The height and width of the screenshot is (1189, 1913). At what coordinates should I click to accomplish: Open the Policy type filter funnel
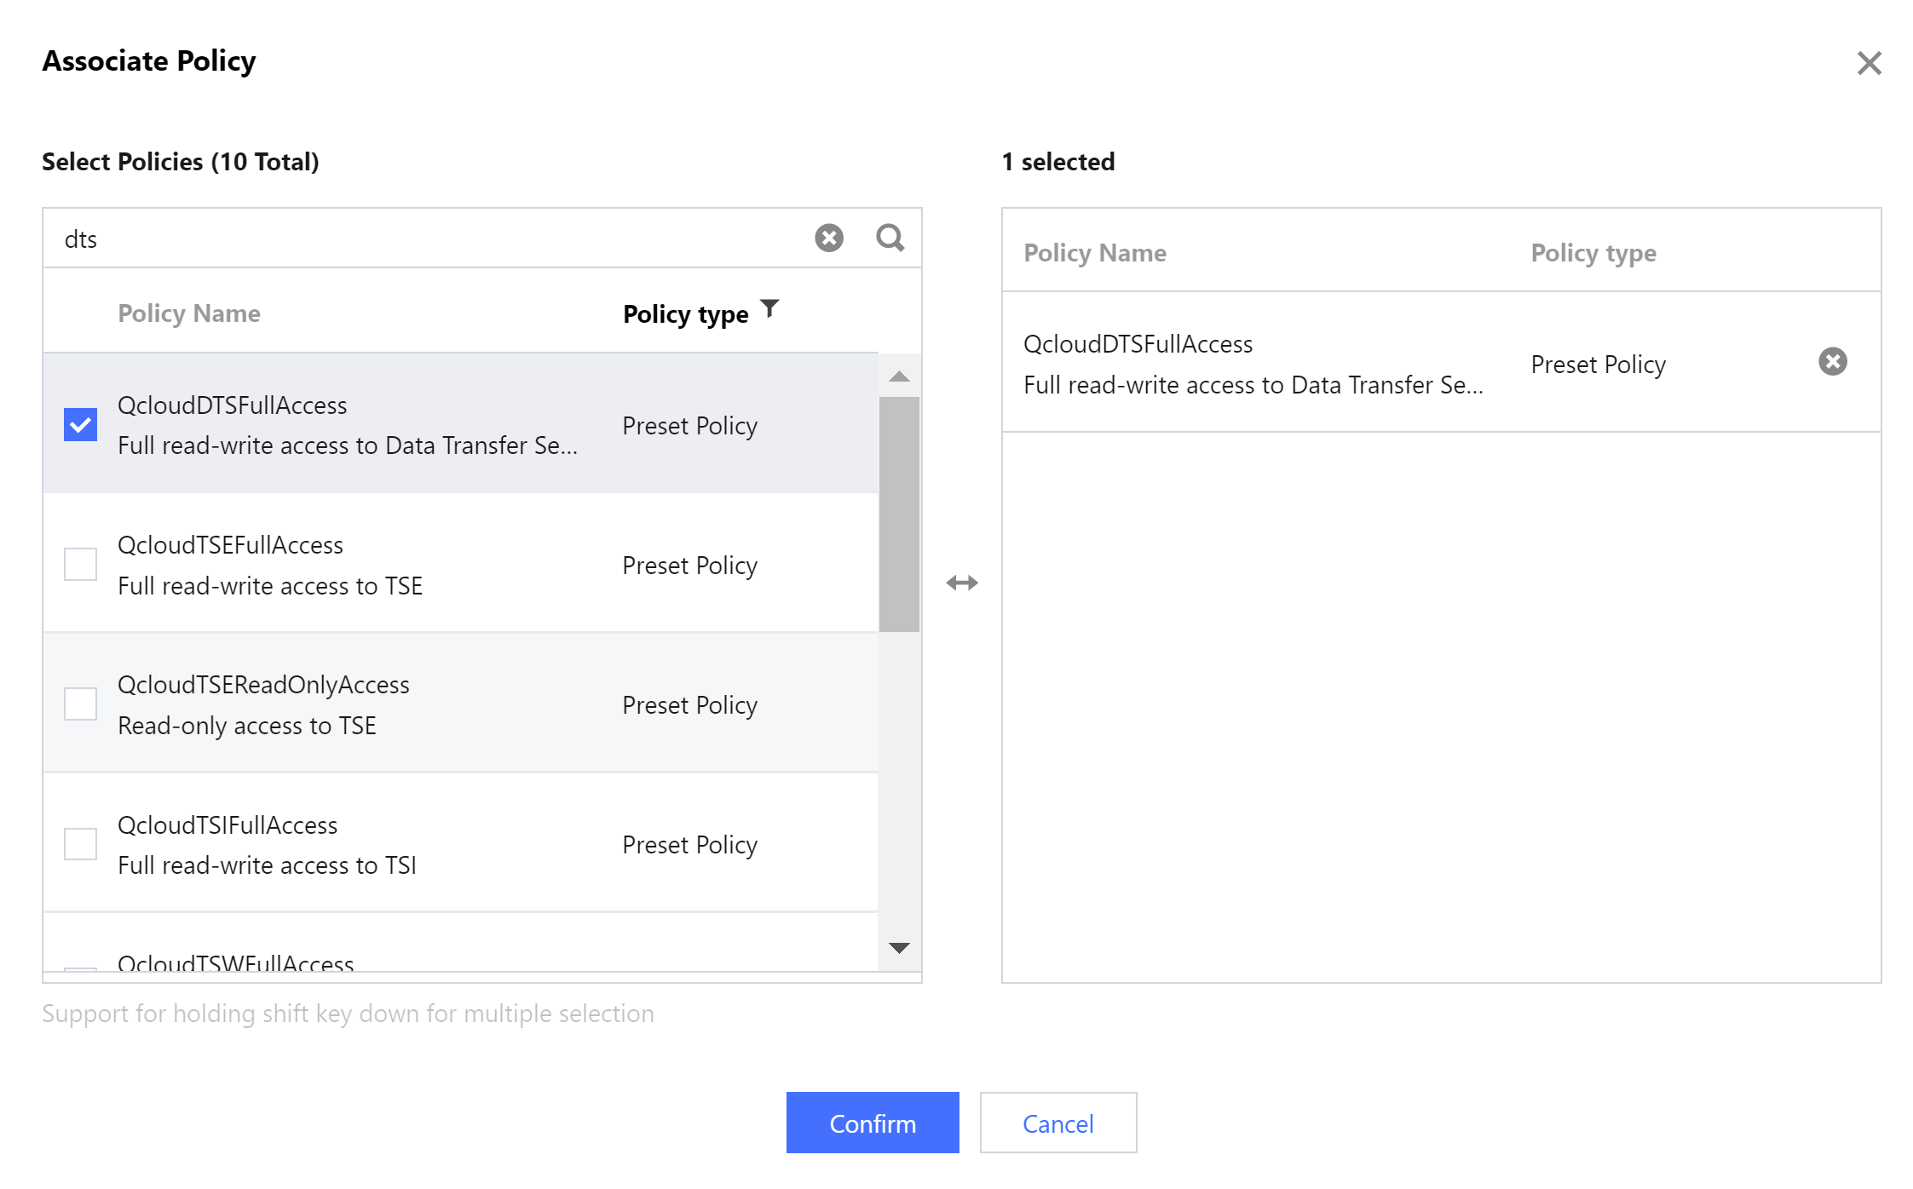click(x=769, y=308)
